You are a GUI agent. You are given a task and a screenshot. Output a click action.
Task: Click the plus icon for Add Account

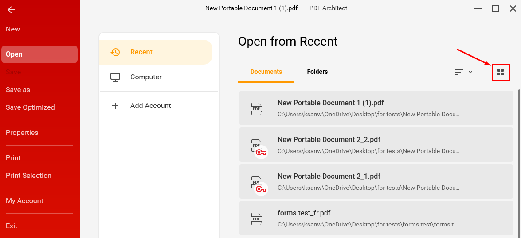click(115, 106)
